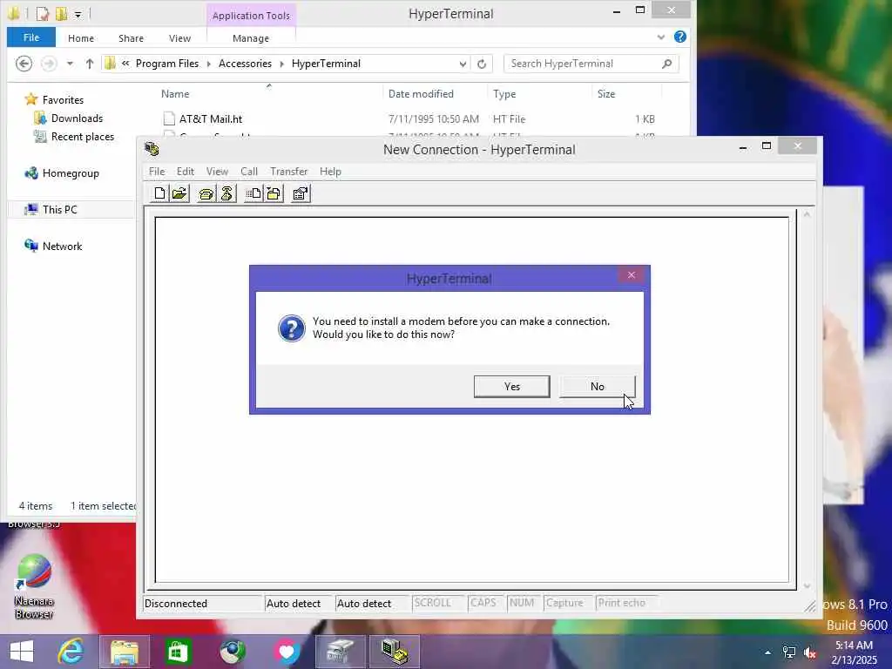Launch Internet Explorer from the taskbar

(x=71, y=652)
